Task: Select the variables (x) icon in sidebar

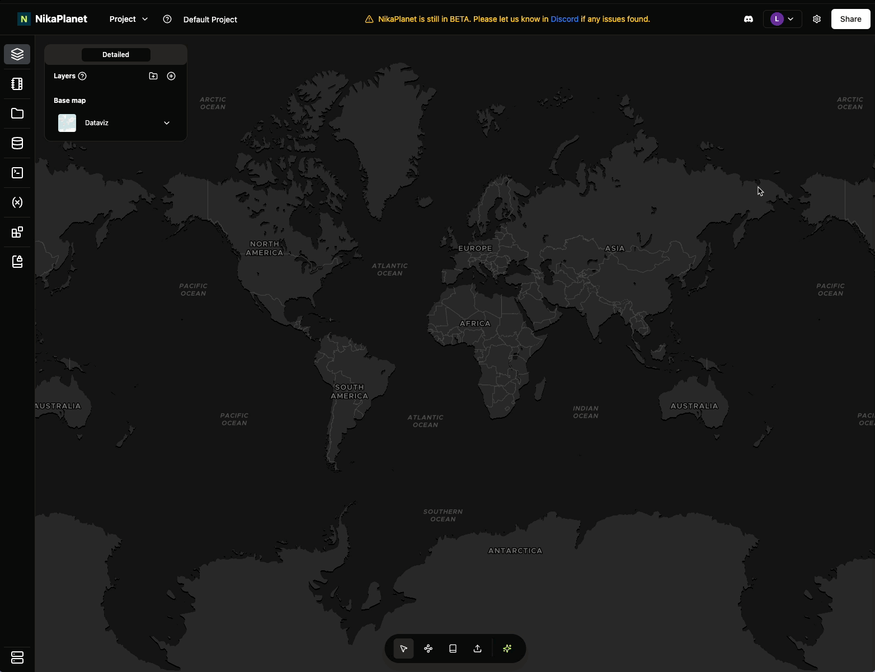Action: [17, 202]
